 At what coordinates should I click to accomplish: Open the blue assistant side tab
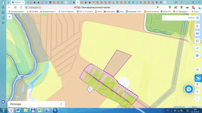198,78
